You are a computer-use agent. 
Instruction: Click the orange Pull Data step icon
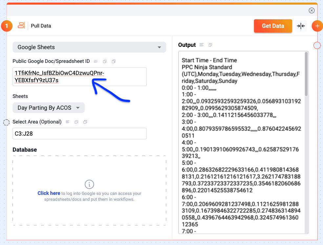pos(21,26)
